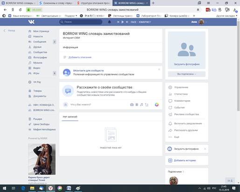
Task: Switch to the first BORROW WING browser tab
Action: [19, 3]
